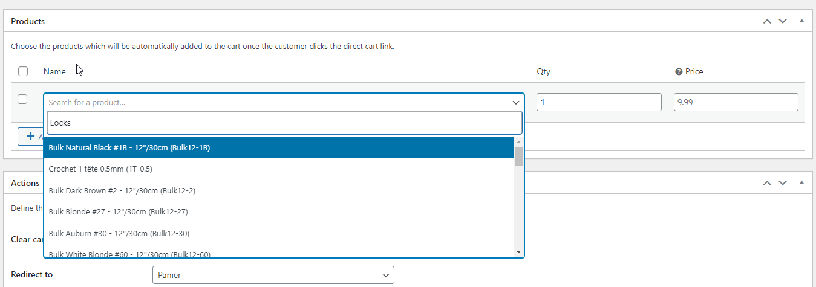This screenshot has width=816, height=287.
Task: Tick the select-all checkbox in Name header
Action: click(23, 71)
